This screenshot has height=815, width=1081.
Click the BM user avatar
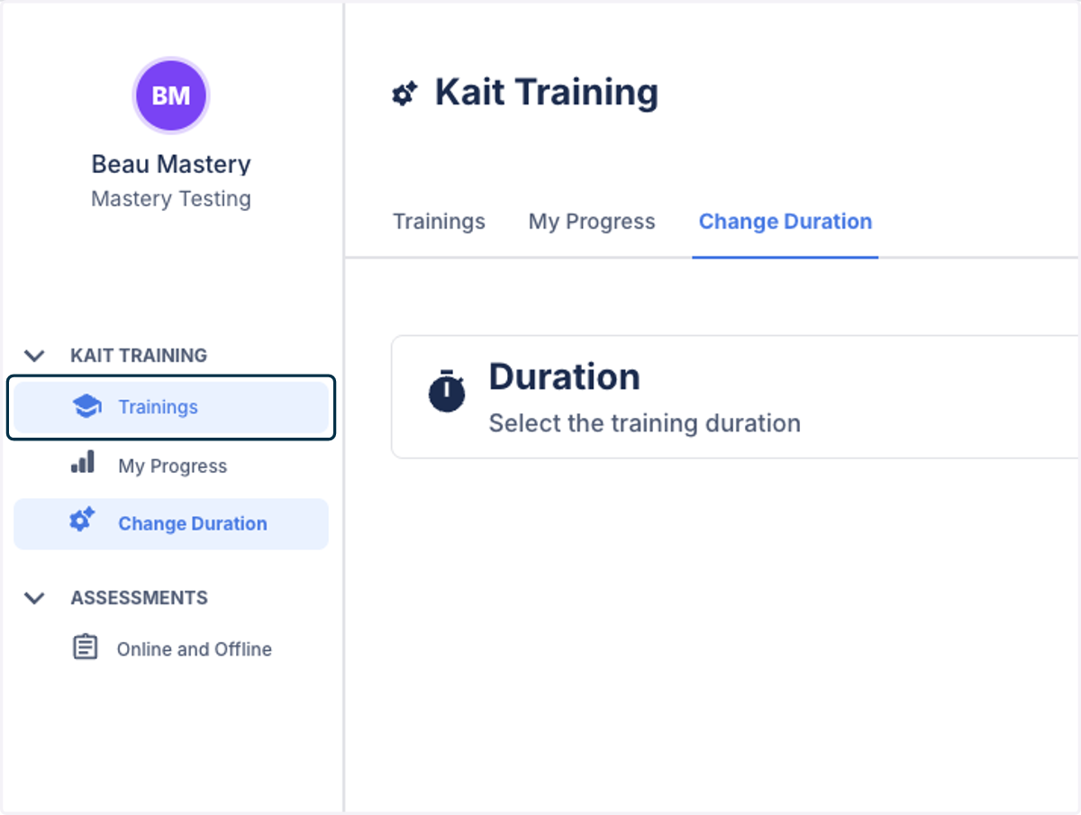tap(171, 95)
